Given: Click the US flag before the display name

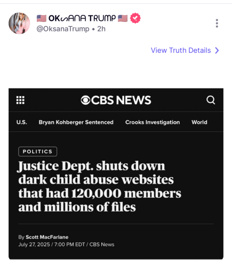Looking at the screenshot, I should click(x=42, y=18).
